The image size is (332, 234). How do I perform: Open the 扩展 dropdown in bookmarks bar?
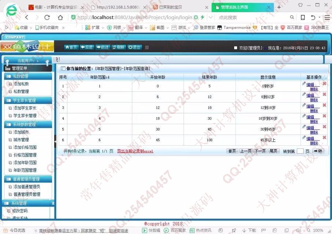pyautogui.click(x=95, y=27)
